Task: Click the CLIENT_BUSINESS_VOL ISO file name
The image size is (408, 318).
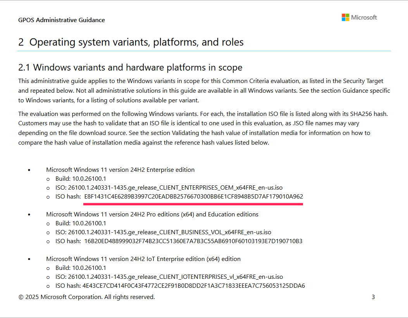Action: pos(169,232)
